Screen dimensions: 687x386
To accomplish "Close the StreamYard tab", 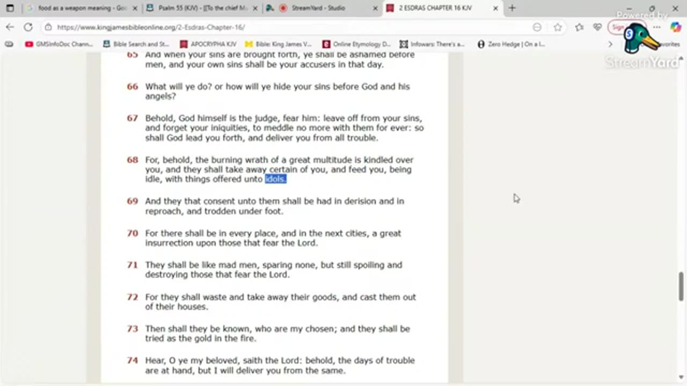I will tap(375, 8).
